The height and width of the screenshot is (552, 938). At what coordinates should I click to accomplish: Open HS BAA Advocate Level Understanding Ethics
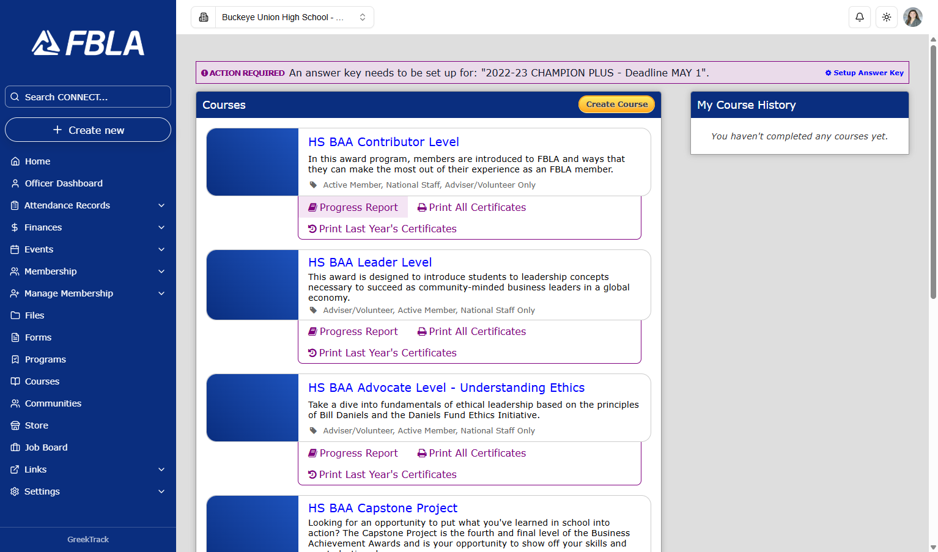coord(446,388)
